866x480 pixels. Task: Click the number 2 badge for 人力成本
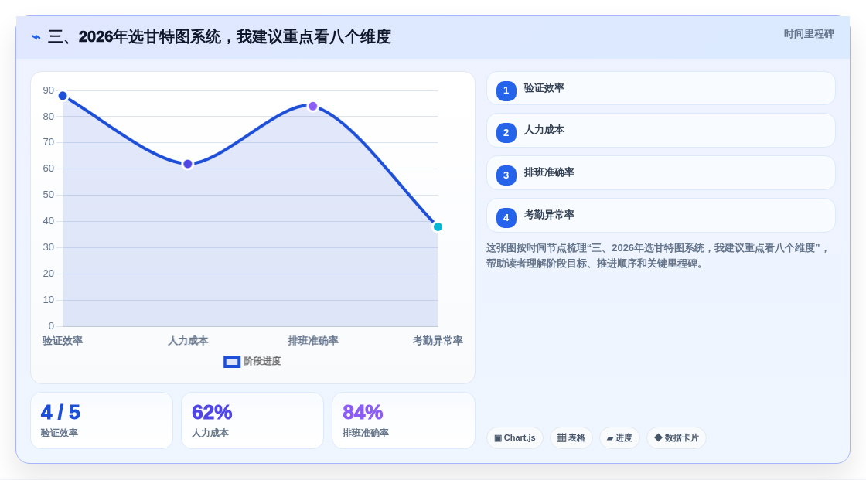pos(506,133)
